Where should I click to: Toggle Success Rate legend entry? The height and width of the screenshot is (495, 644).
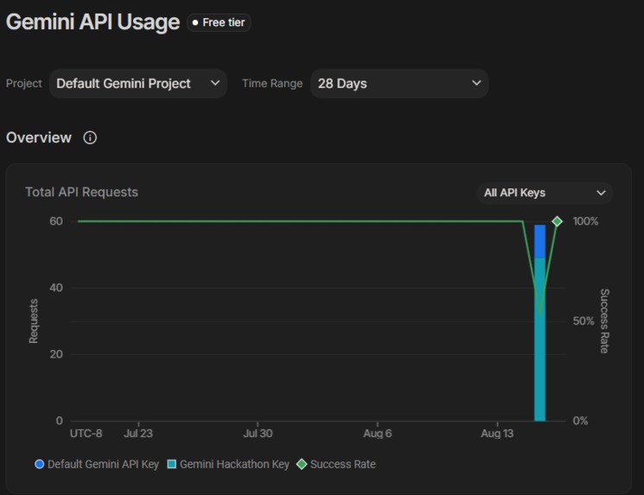[336, 464]
